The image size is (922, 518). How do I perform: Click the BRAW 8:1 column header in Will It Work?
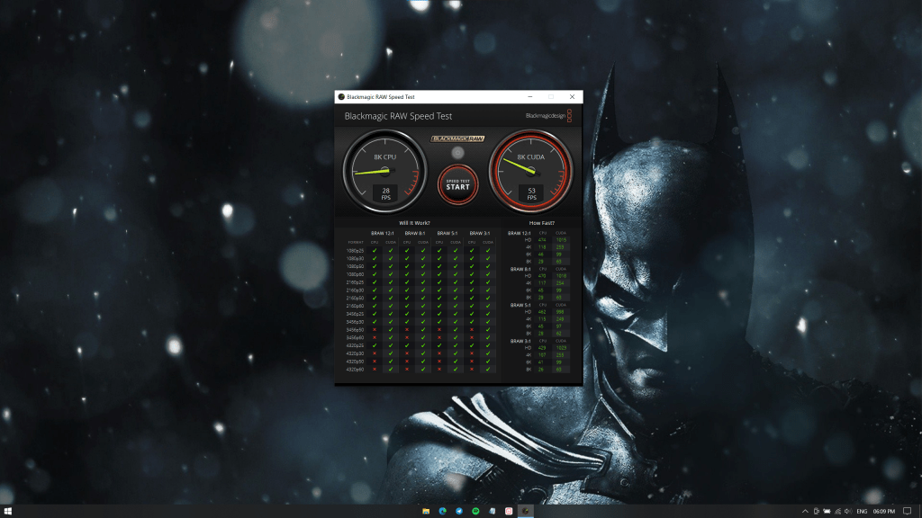(414, 233)
